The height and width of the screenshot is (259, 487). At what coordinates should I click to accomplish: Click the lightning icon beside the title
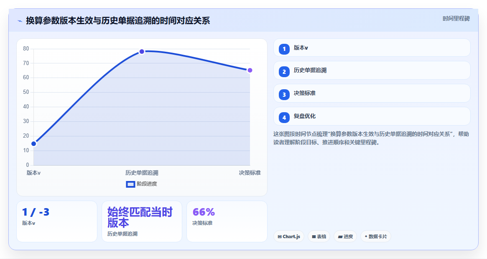20,21
